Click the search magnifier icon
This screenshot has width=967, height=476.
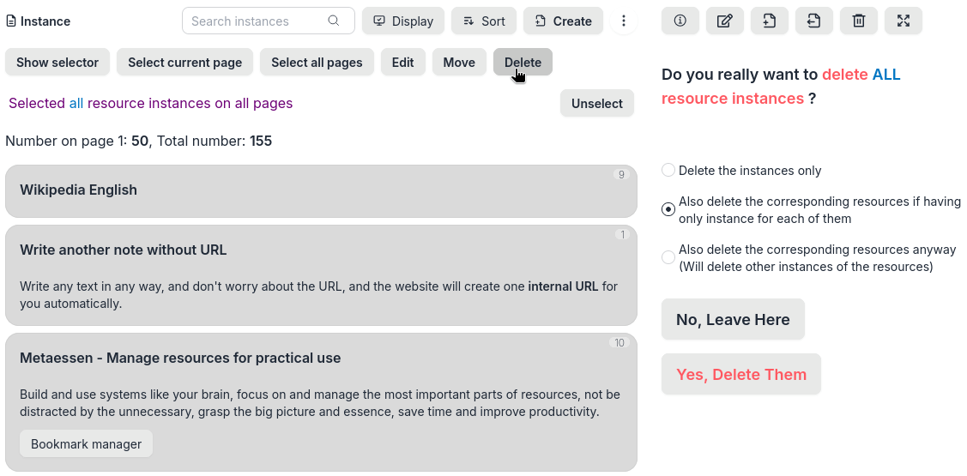pos(334,21)
